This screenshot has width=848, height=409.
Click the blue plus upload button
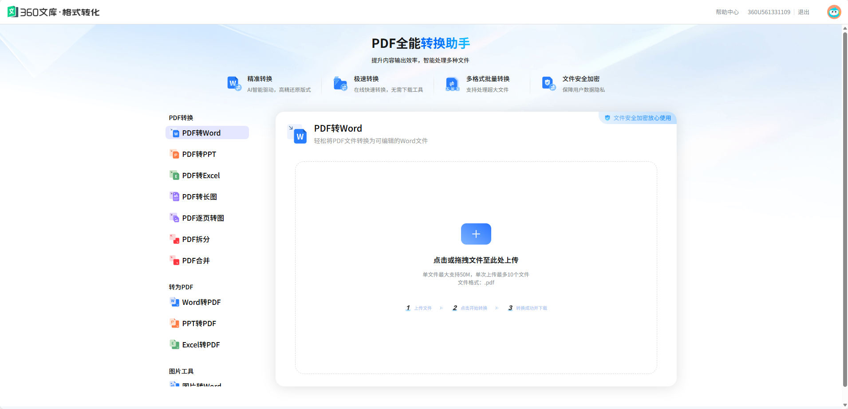click(476, 234)
